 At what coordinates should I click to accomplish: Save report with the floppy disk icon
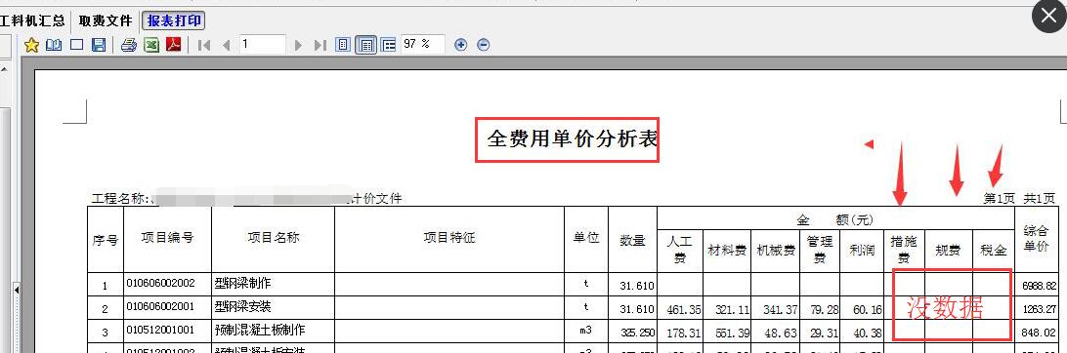pyautogui.click(x=99, y=45)
